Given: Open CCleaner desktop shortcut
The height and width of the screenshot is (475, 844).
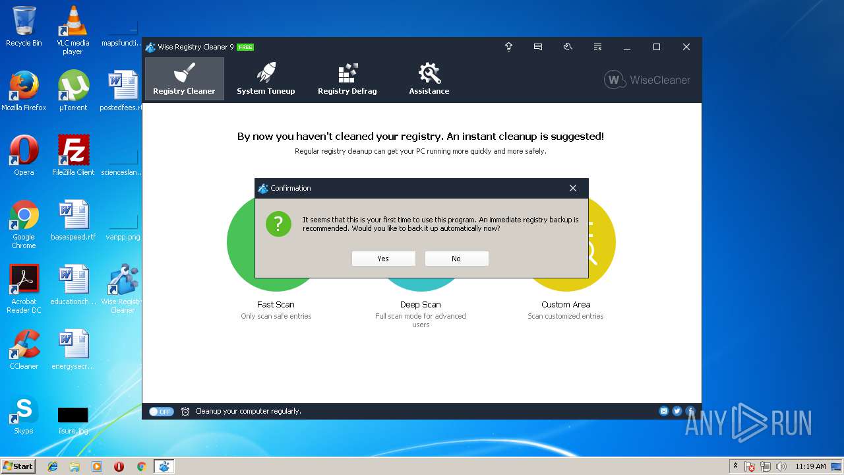Looking at the screenshot, I should coord(24,350).
